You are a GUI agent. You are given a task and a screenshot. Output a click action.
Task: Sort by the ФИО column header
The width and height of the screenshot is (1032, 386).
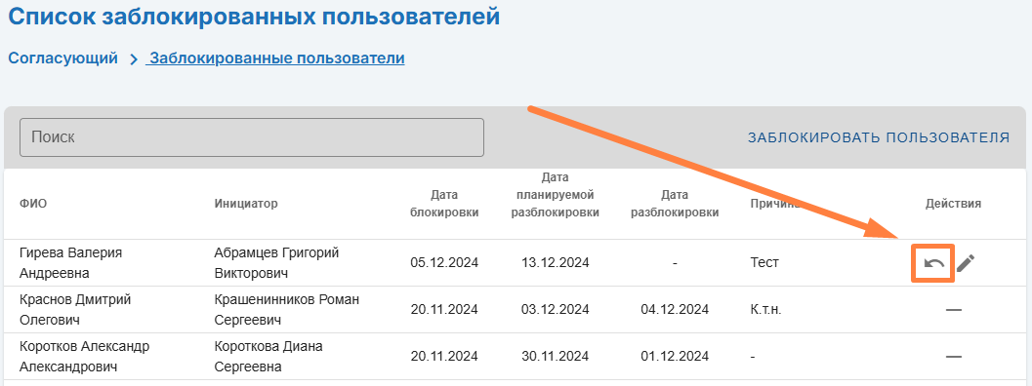[x=33, y=204]
